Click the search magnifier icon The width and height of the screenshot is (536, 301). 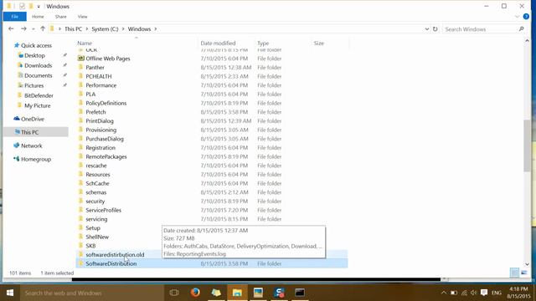tap(521, 29)
